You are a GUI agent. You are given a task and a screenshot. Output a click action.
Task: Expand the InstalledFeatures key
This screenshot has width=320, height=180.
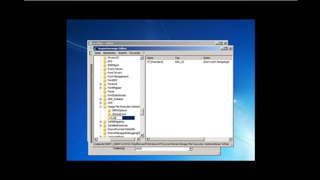click(x=100, y=125)
